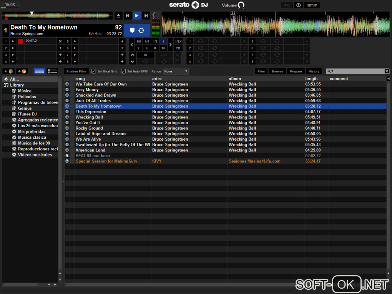Select the All... crate
Viewport: 392px width, 294px height.
pos(30,79)
